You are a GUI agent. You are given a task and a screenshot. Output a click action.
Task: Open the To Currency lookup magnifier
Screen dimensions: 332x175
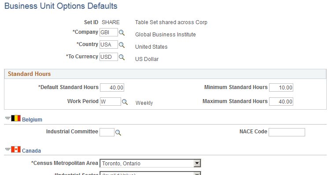(x=122, y=57)
